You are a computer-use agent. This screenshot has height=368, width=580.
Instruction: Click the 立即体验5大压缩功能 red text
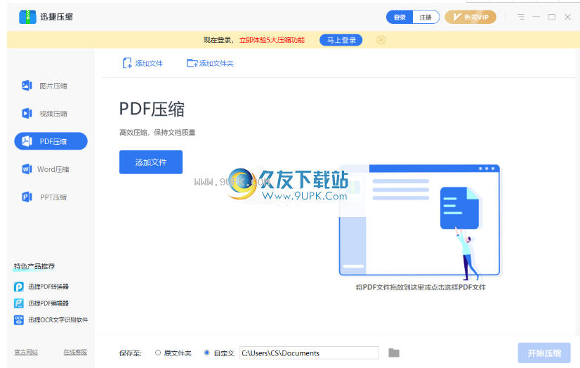coord(272,40)
